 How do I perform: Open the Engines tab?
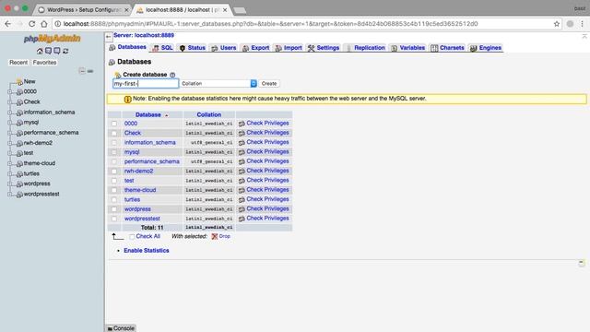pos(486,48)
